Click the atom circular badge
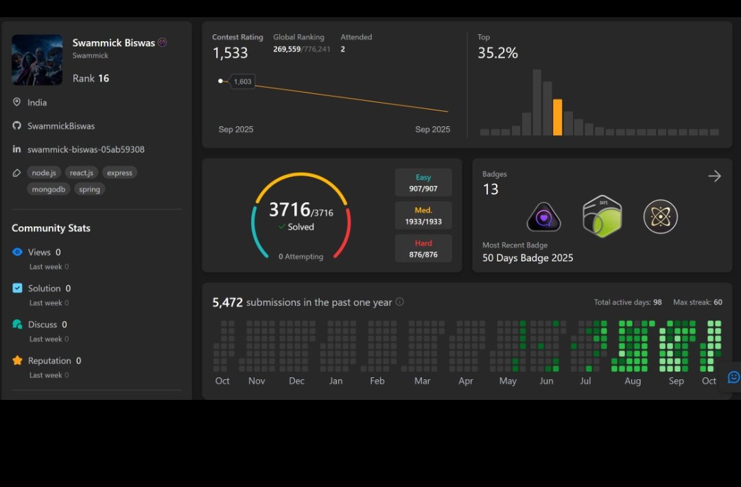This screenshot has height=487, width=741. coord(660,217)
